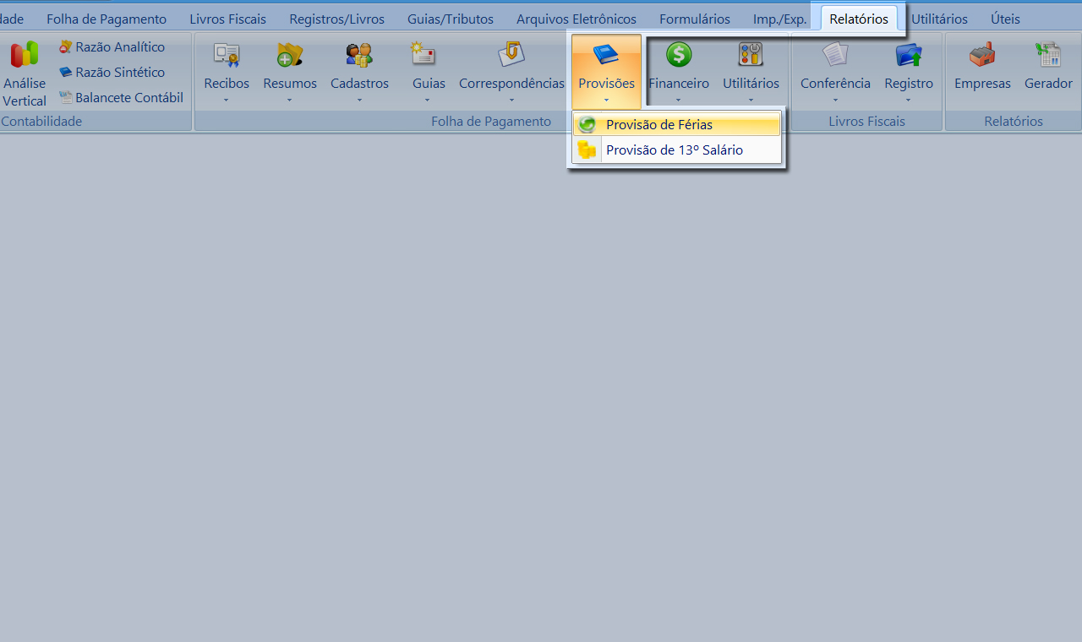Click the Resumos folder icon

(290, 55)
